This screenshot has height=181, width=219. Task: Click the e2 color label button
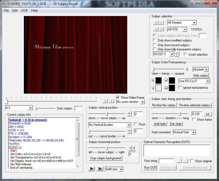(166, 88)
